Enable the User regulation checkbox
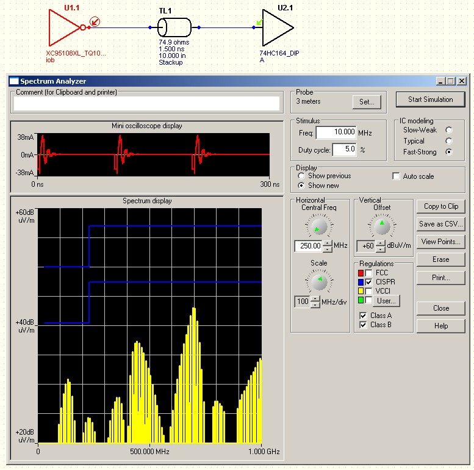The height and width of the screenshot is (470, 474). 369,300
